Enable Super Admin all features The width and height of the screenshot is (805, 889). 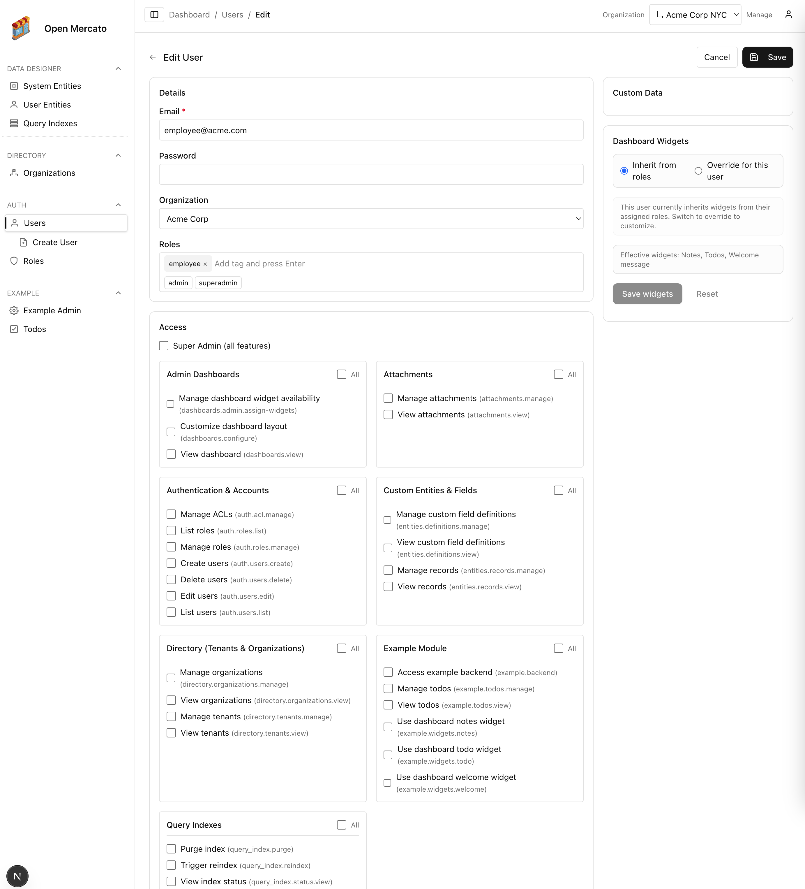coord(163,346)
